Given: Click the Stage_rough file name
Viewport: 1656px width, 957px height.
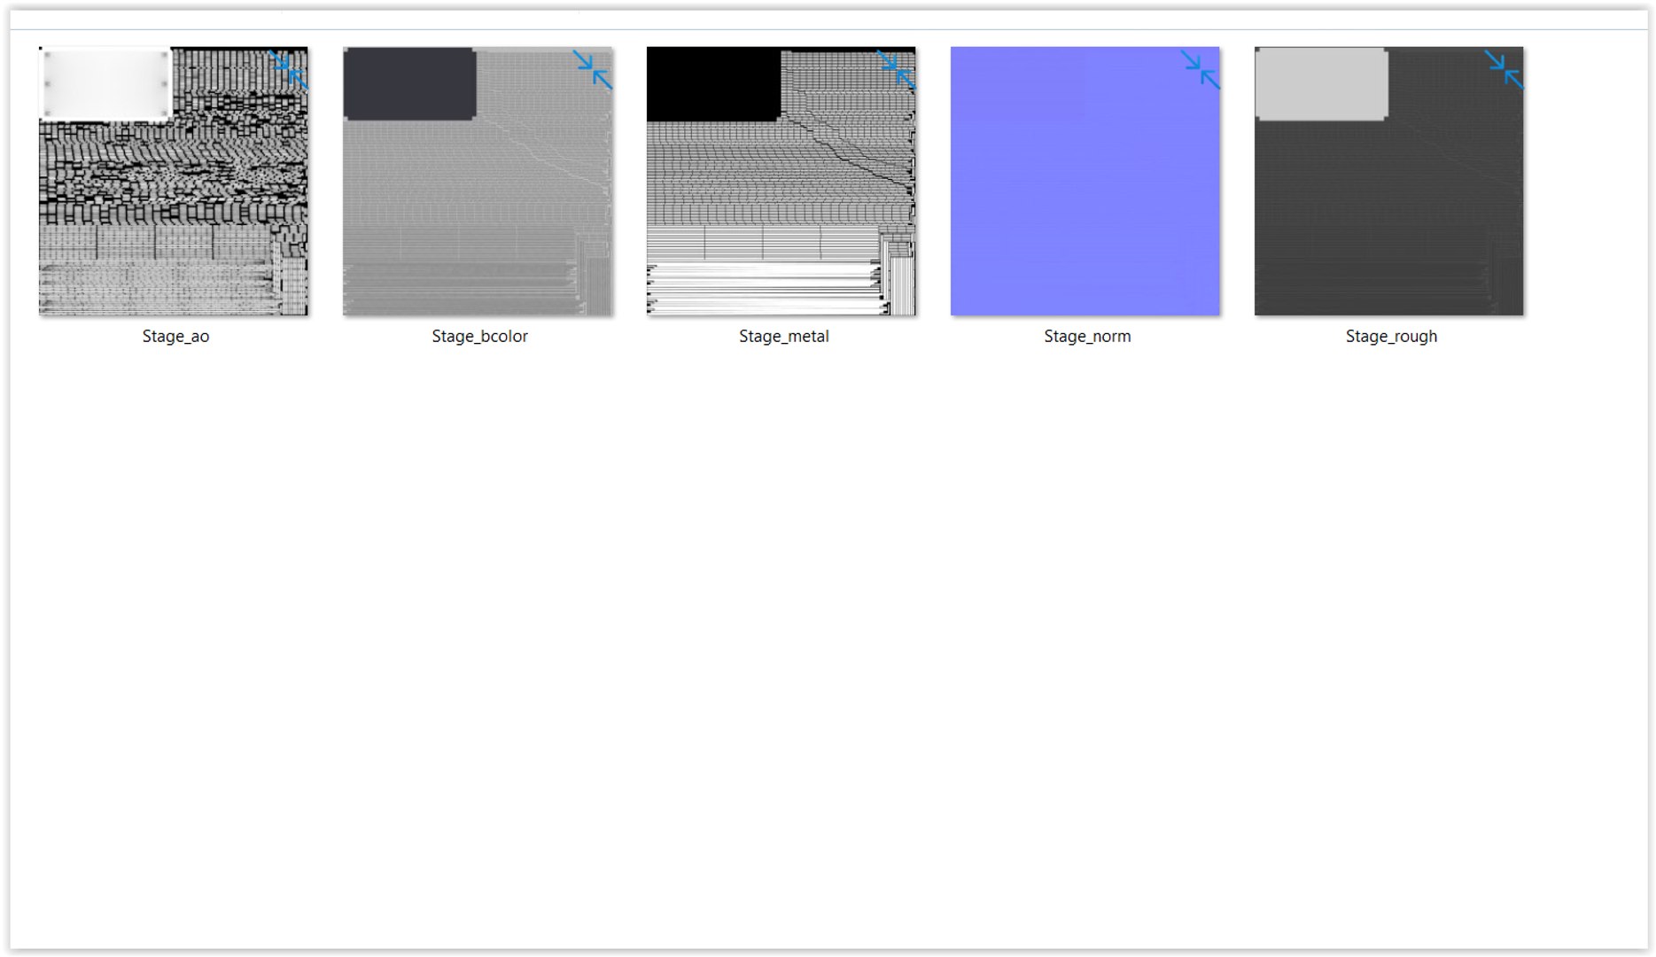Looking at the screenshot, I should (x=1391, y=337).
